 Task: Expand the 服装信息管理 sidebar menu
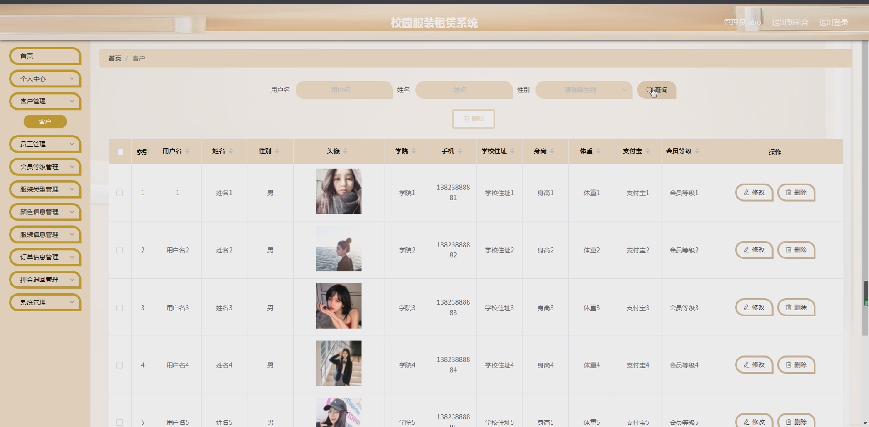pos(45,235)
